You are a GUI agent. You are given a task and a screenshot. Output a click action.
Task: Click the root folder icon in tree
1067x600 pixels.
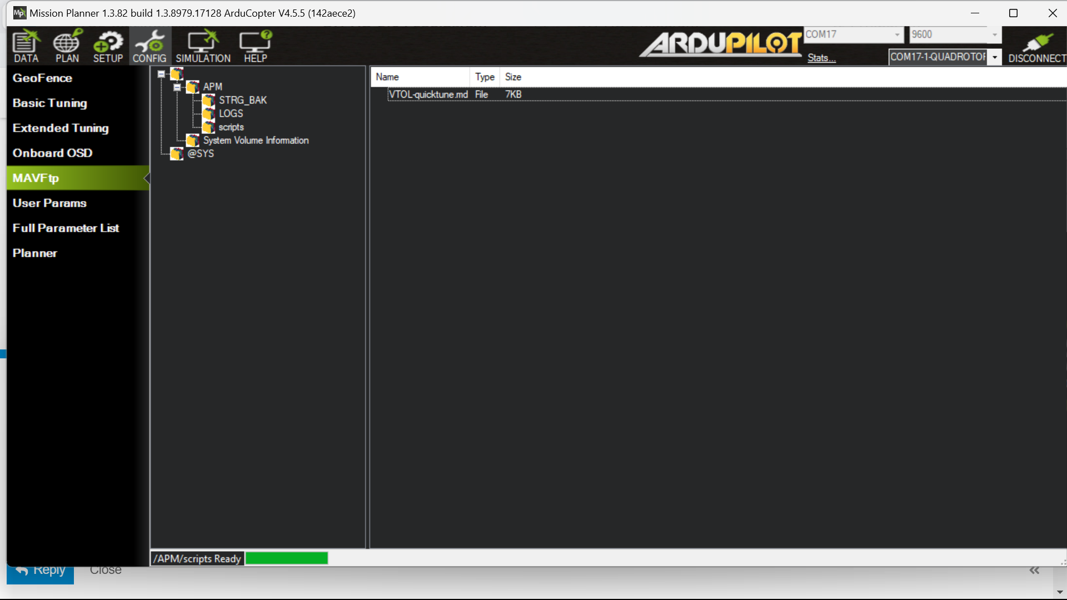point(177,73)
